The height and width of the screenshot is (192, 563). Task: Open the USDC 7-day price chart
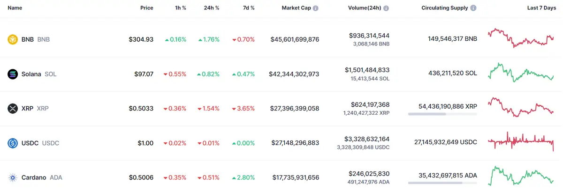[x=521, y=140]
